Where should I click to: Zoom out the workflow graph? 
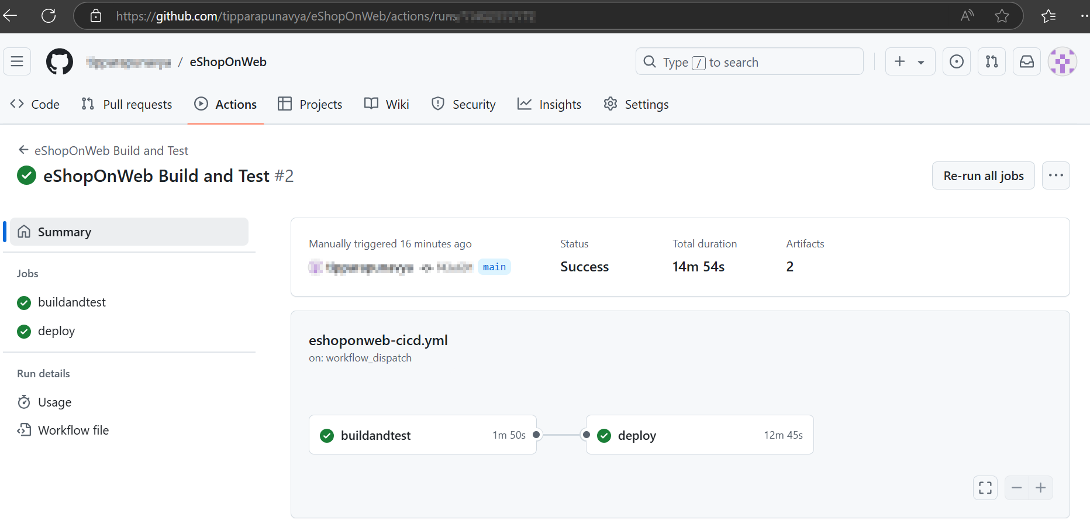click(x=1017, y=488)
